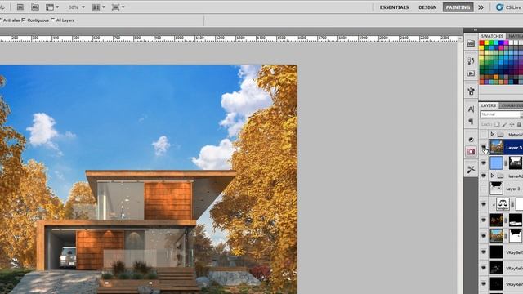The image size is (523, 294).
Task: Click the Lock transparent pixels icon
Action: 497,124
